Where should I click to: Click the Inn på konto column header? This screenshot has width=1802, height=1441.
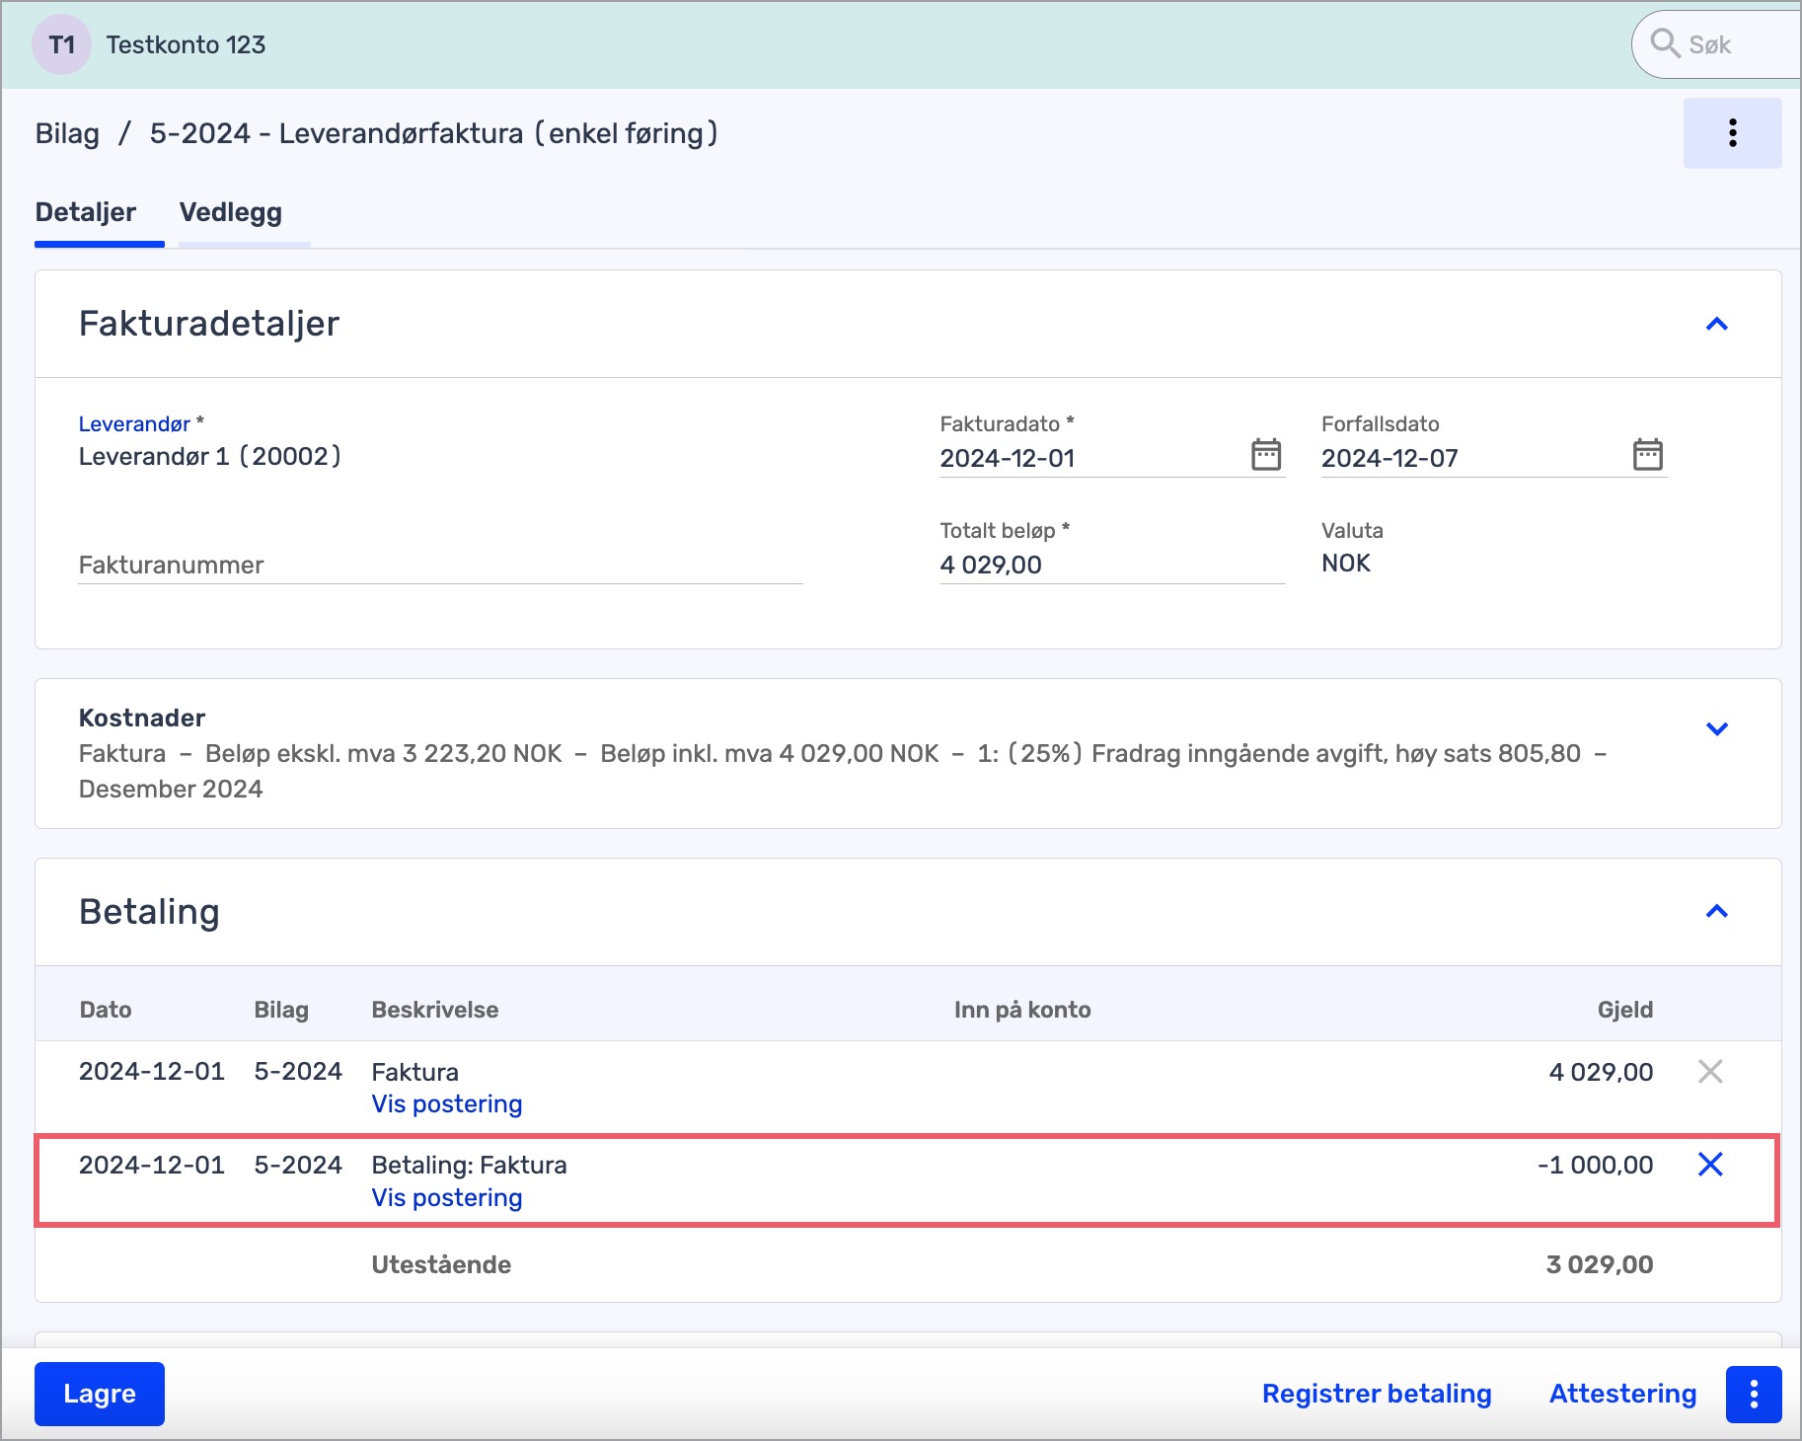click(x=1022, y=1010)
